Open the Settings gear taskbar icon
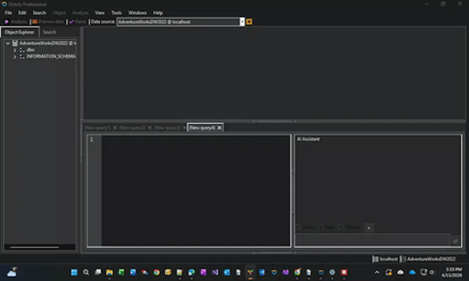The width and height of the screenshot is (469, 281). [332, 272]
